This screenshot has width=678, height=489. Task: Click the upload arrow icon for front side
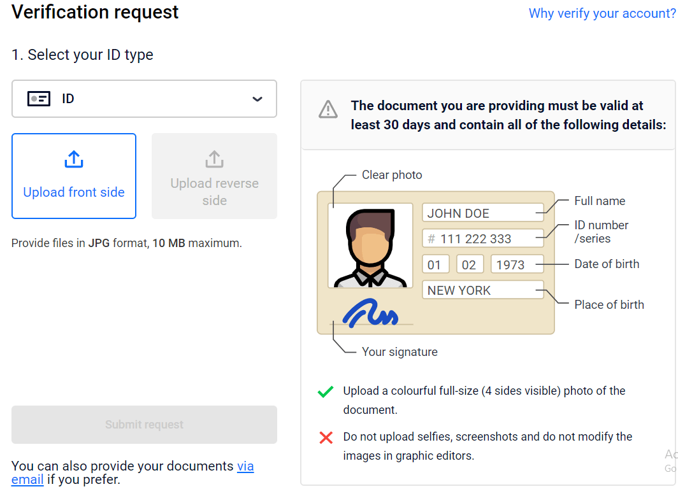(x=74, y=159)
